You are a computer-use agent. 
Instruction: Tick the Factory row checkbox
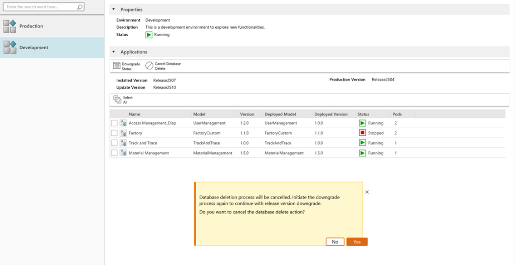point(114,133)
